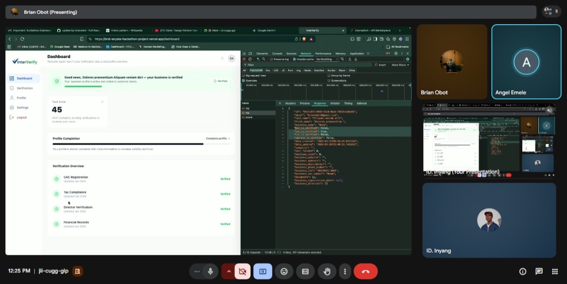567x284 pixels.
Task: Enable the Big request rows checkbox
Action: (x=243, y=75)
